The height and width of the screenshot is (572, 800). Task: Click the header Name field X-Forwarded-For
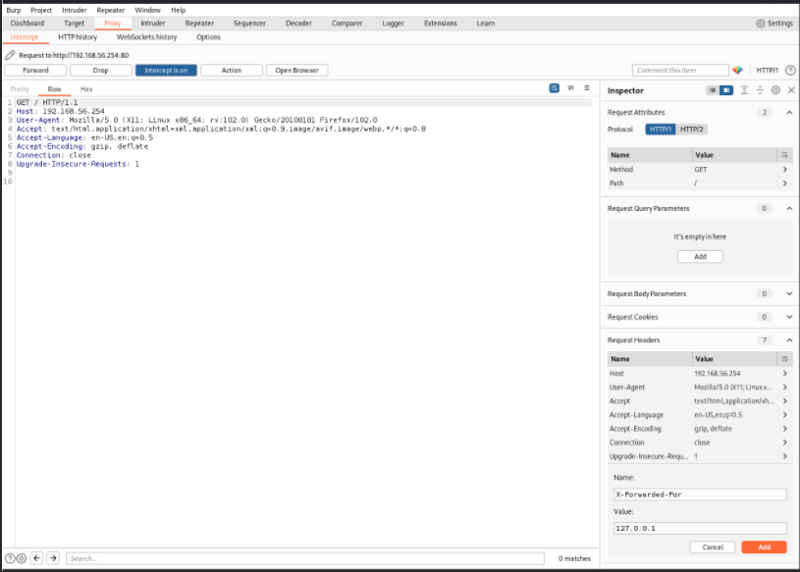[700, 494]
